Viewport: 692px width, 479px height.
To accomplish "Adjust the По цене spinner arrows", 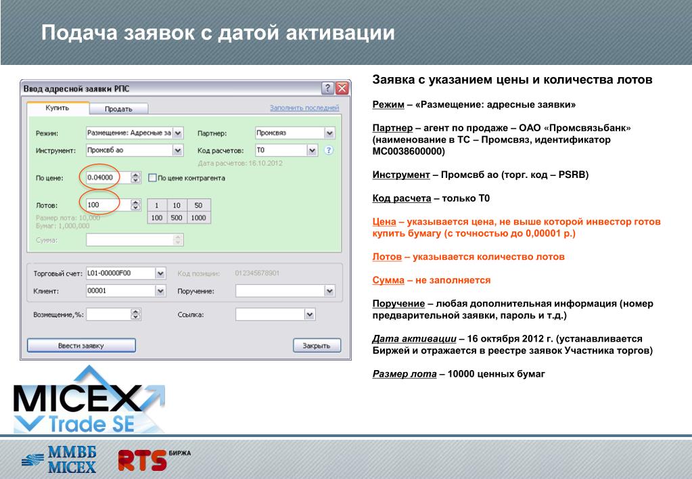I will 136,177.
